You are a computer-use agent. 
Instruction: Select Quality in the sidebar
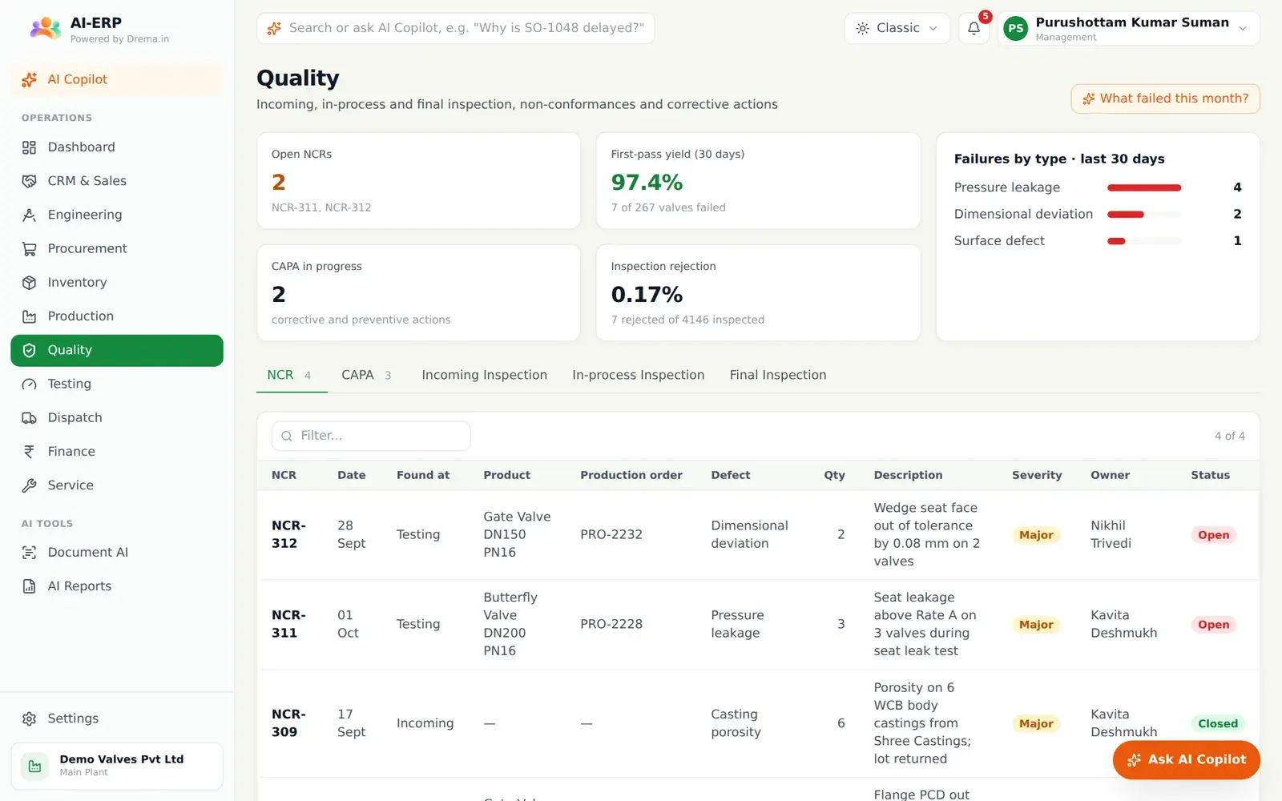117,350
